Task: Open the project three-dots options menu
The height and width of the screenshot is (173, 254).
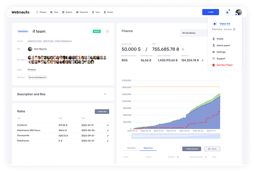Action: [x=107, y=31]
